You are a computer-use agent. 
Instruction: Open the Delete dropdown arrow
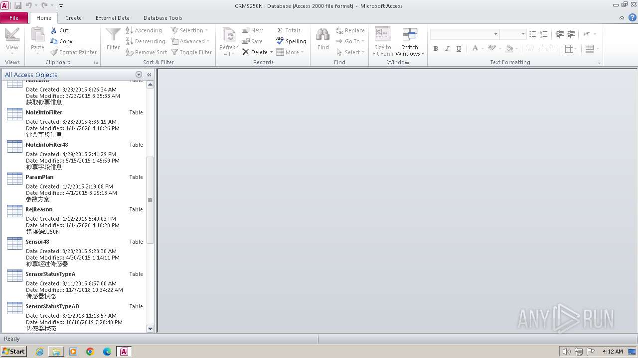(x=271, y=52)
